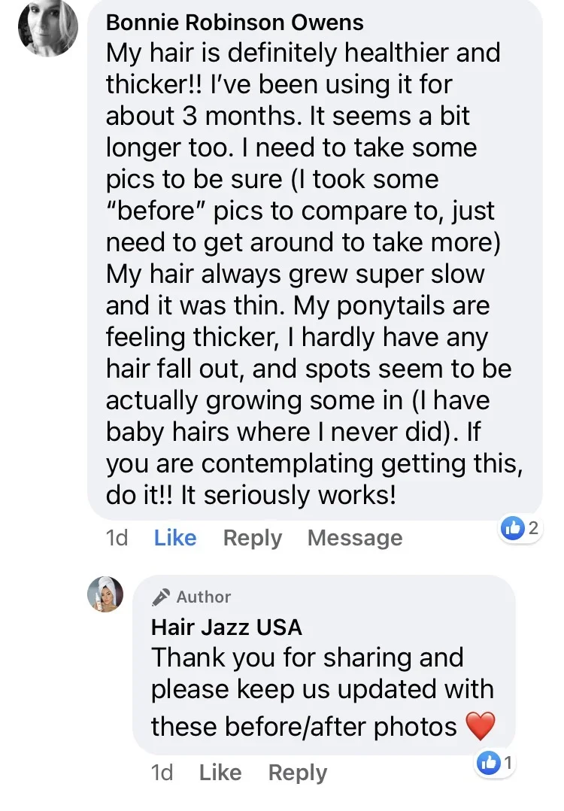Message Bonnie Robinson Owens

355,538
